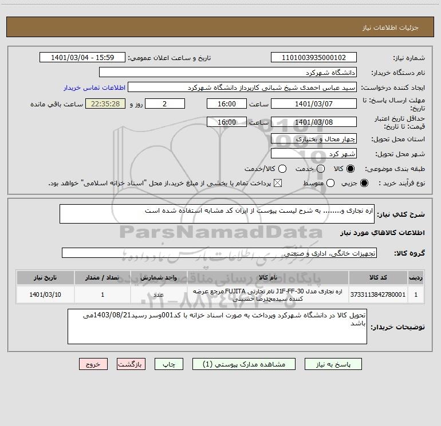This screenshot has width=441, height=426.
Task: Click the public announcement date field 1401/03/04
Action: pyautogui.click(x=82, y=58)
